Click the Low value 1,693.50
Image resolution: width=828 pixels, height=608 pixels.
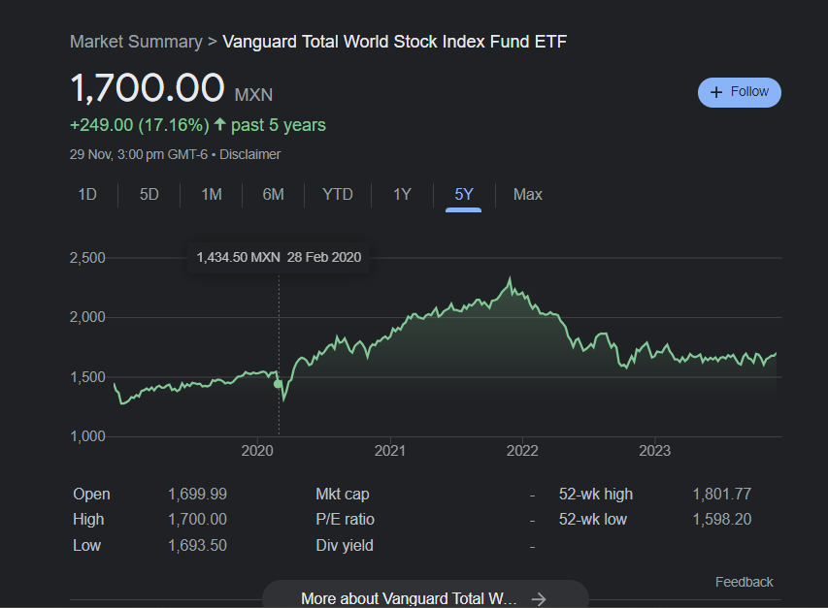click(x=197, y=545)
